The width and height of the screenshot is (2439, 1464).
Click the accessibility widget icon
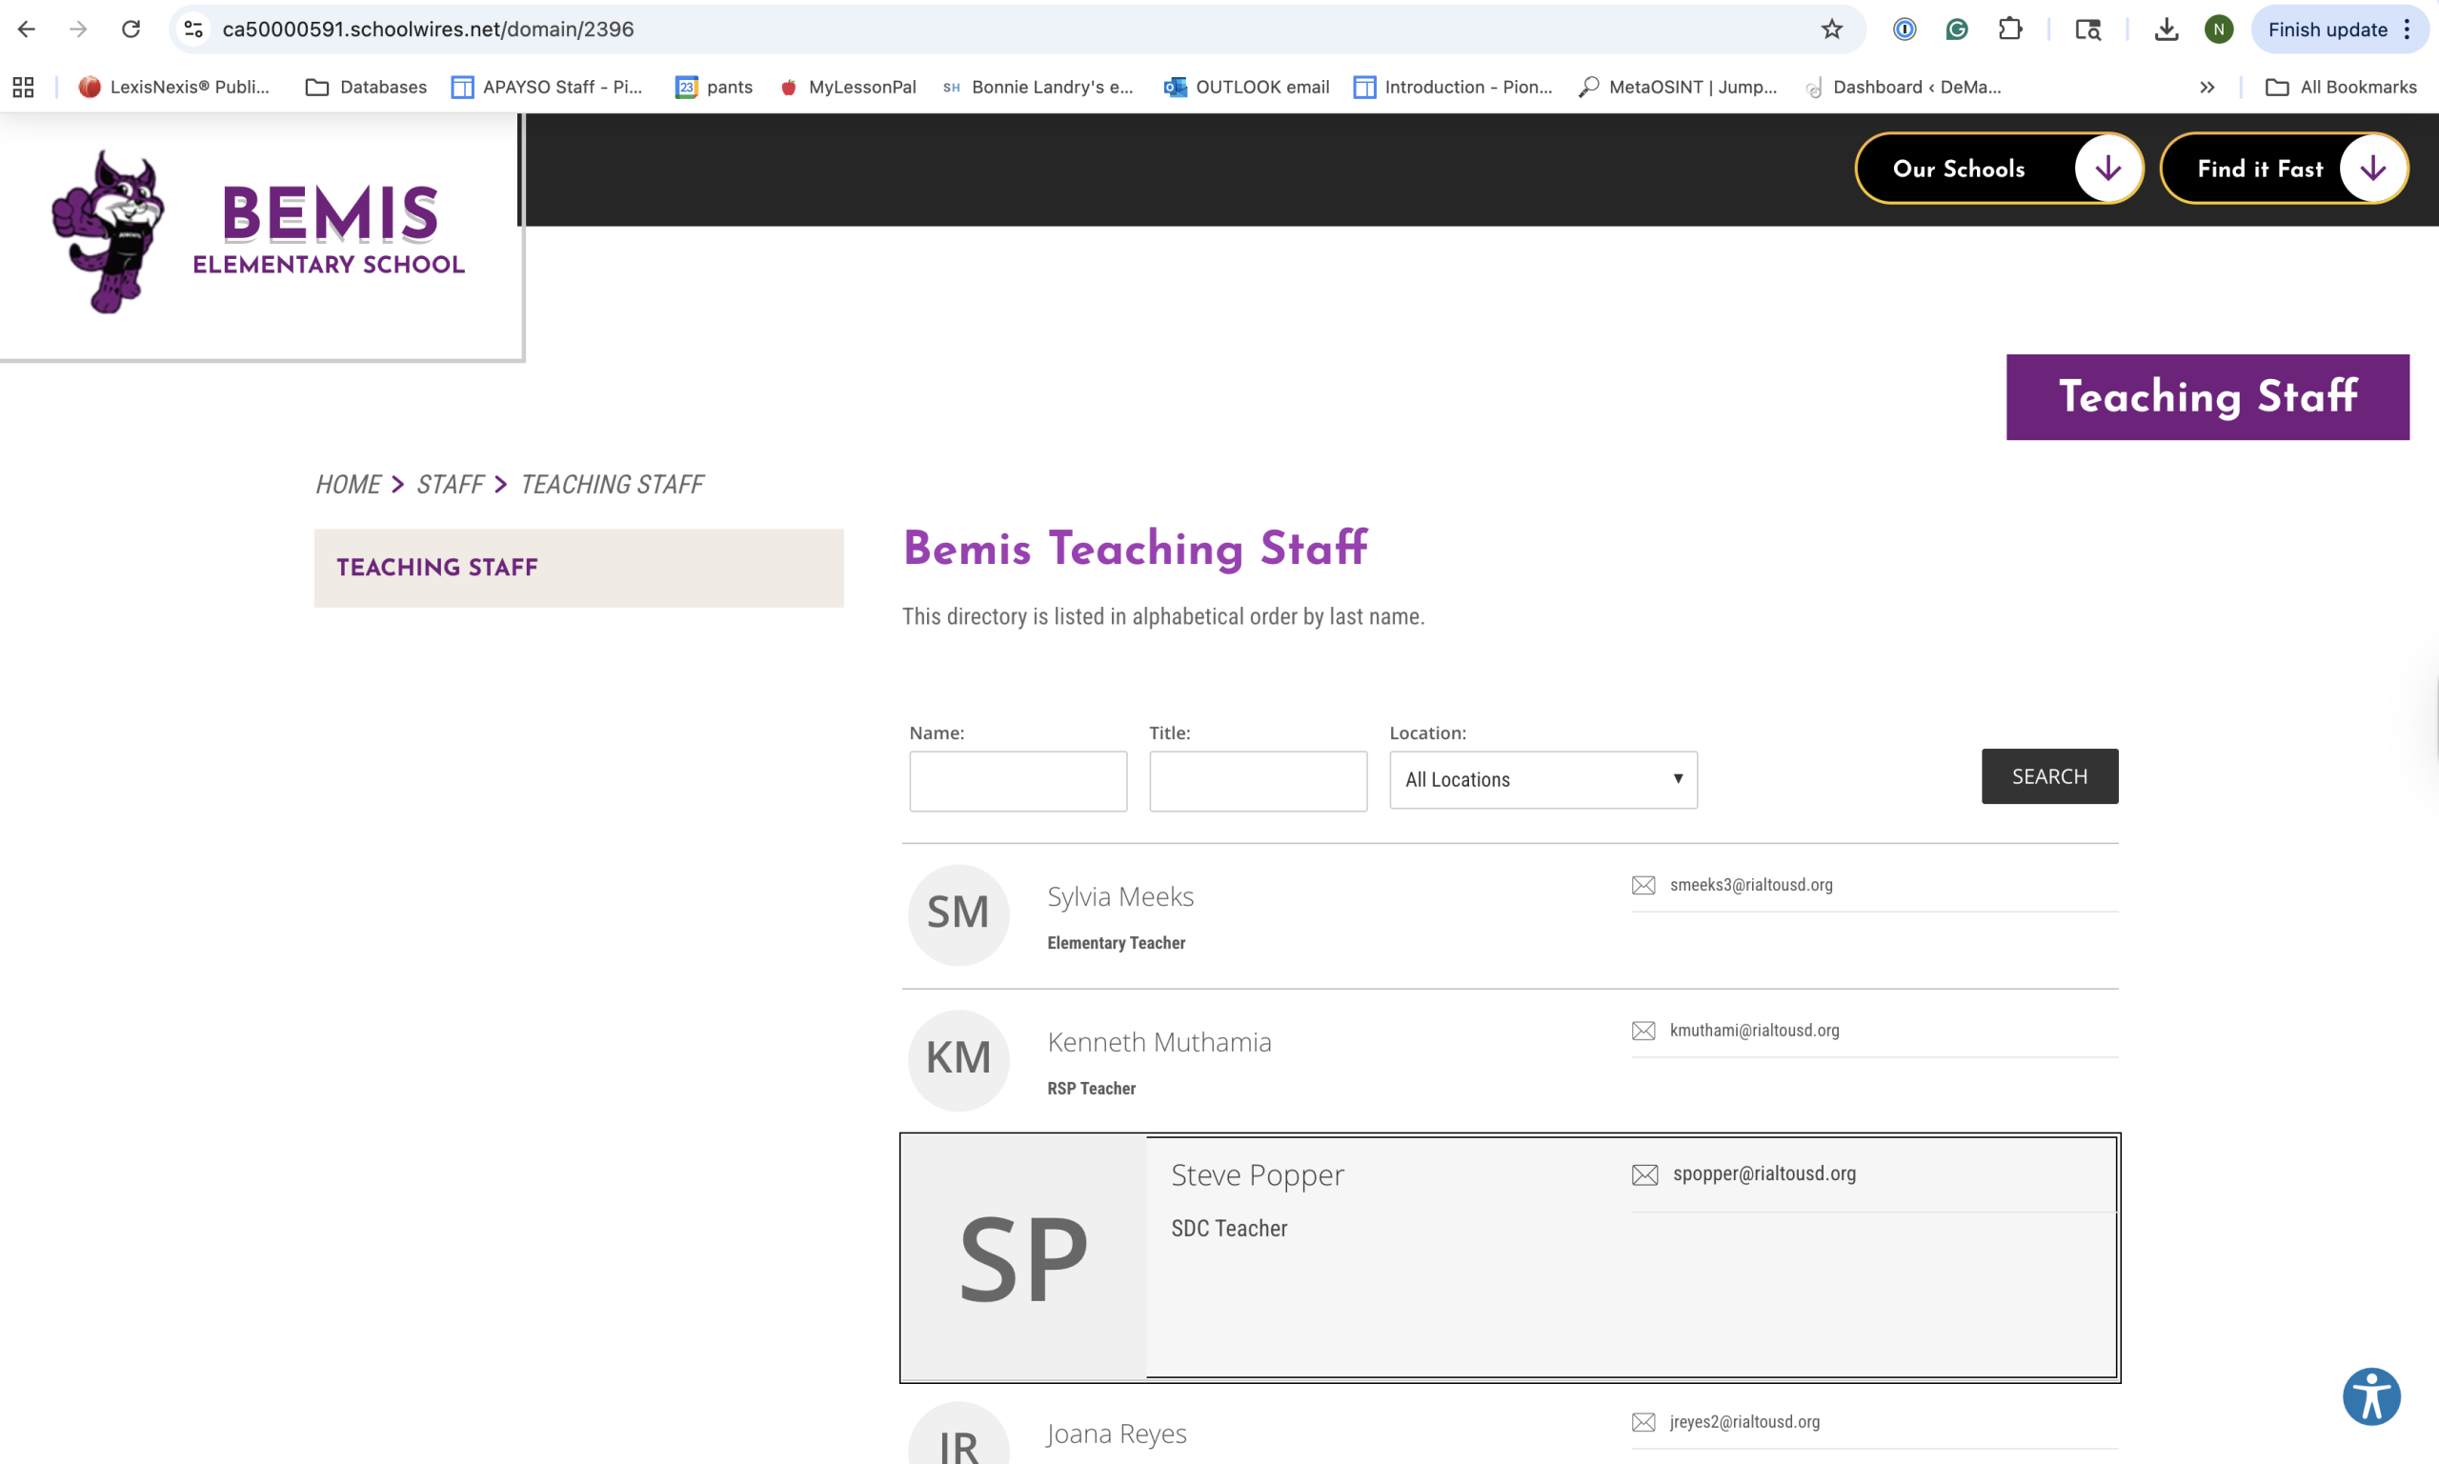click(x=2371, y=1396)
